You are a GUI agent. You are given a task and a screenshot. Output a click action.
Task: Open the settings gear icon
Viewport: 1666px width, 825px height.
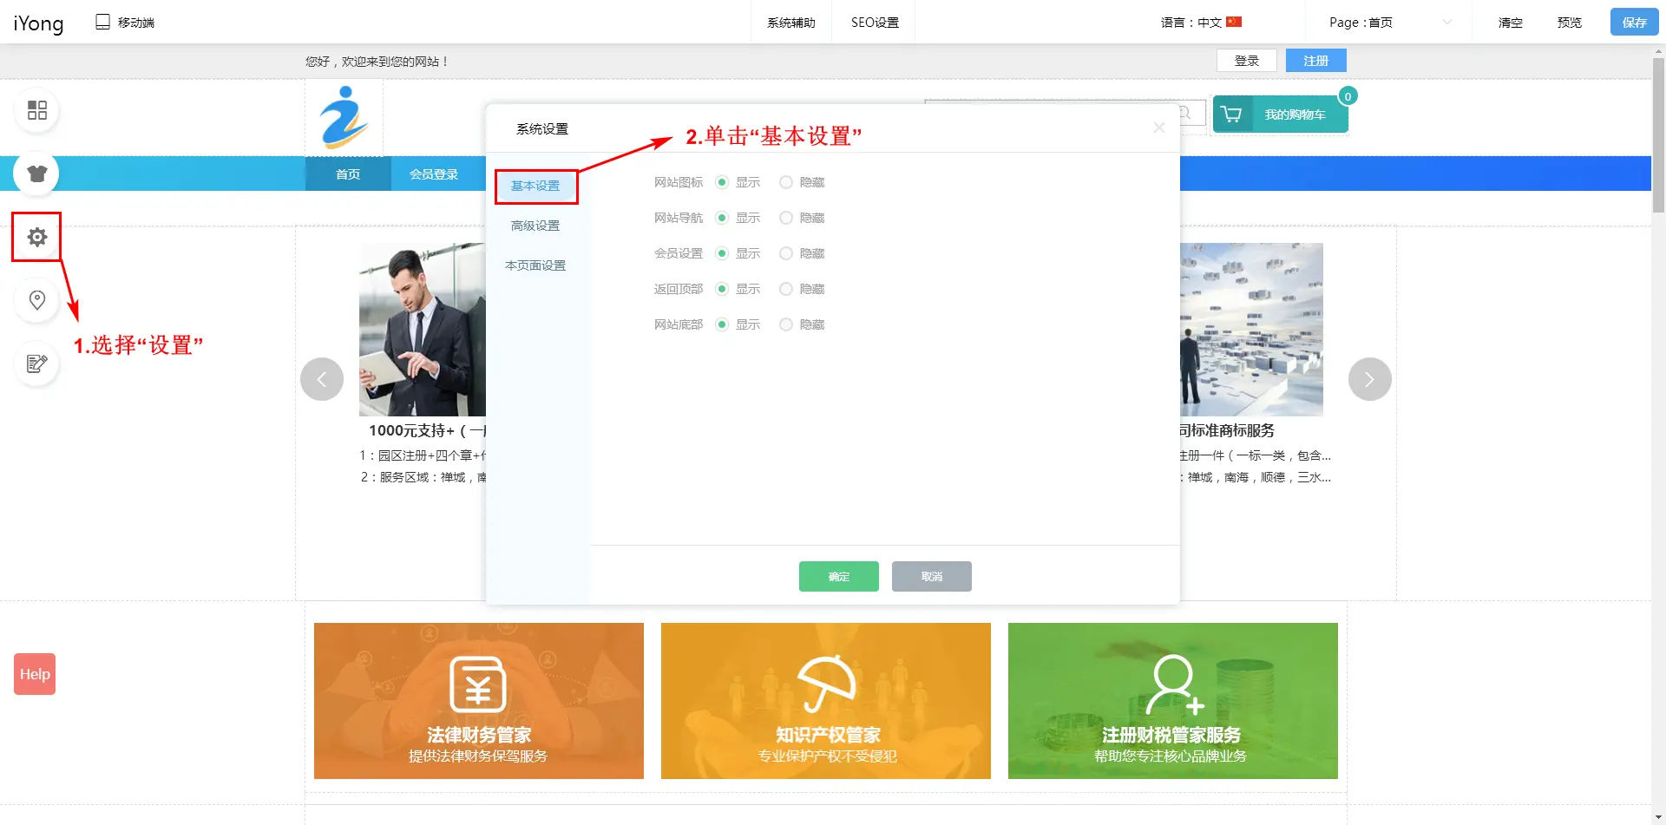(36, 237)
